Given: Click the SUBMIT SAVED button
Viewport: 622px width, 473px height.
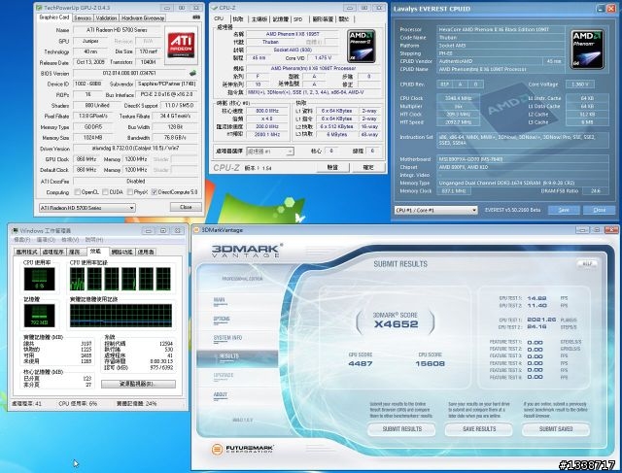Looking at the screenshot, I should pyautogui.click(x=556, y=429).
